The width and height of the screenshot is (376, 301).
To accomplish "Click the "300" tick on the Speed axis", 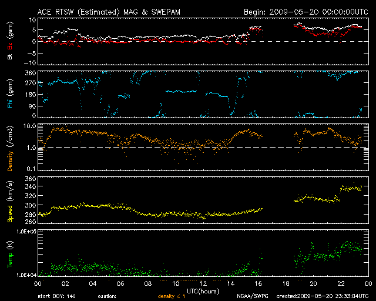I will point(31,205).
